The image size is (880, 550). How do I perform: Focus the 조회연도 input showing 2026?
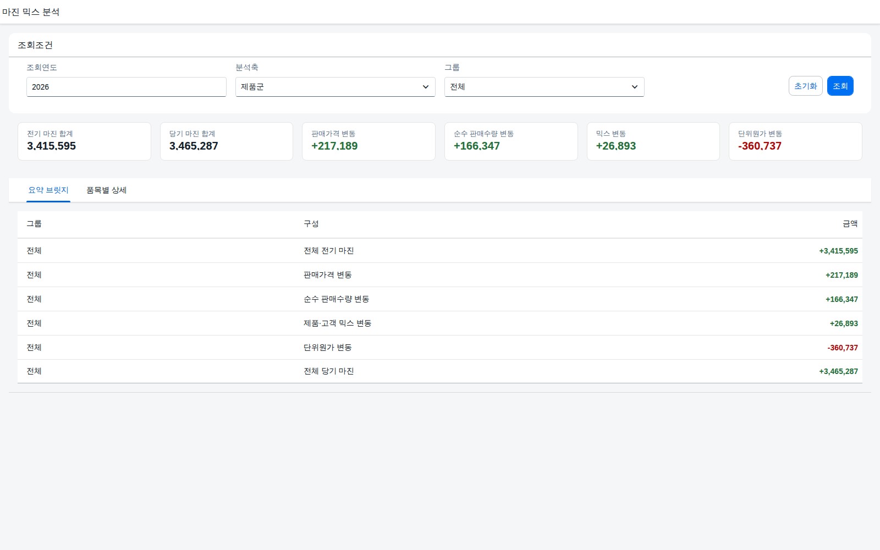point(126,87)
